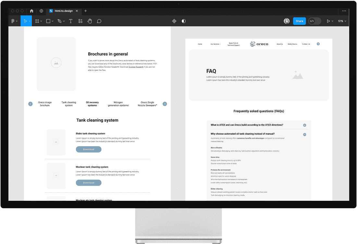Open the main menu chevron
The image size is (357, 244).
click(17, 21)
